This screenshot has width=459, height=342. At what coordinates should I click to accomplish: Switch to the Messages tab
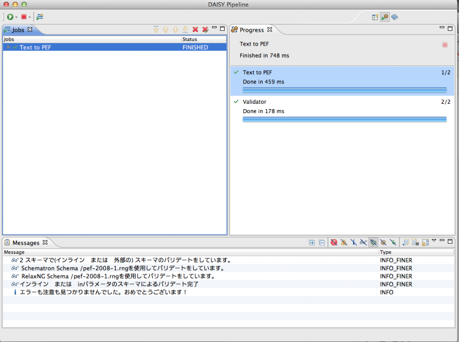click(x=26, y=243)
